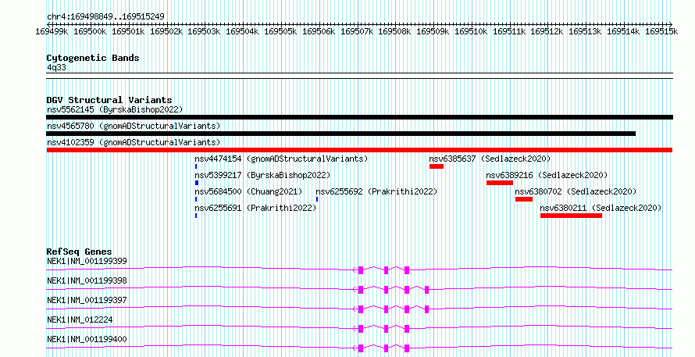
Task: Click the 4q33 band line
Action: coord(359,76)
